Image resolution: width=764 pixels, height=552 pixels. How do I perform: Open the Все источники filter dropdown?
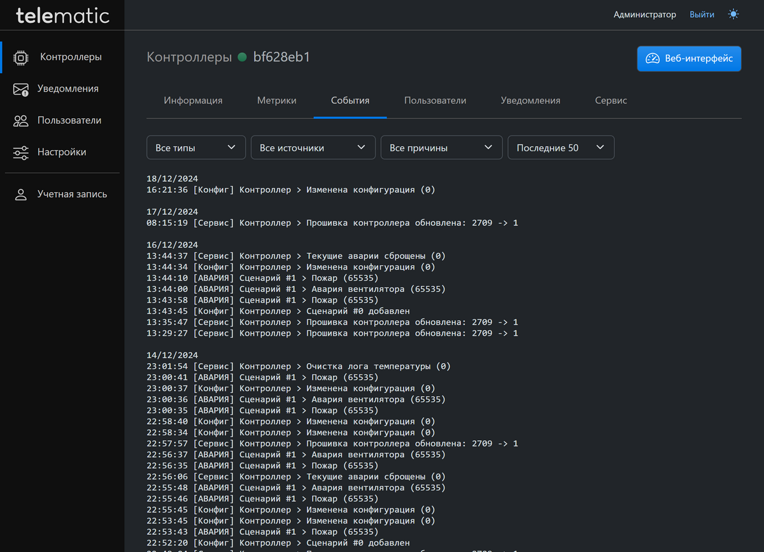313,148
